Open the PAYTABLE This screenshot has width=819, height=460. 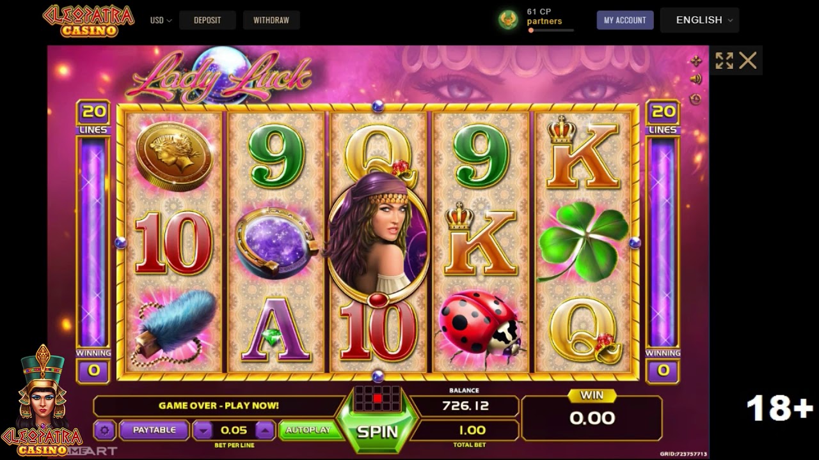154,431
